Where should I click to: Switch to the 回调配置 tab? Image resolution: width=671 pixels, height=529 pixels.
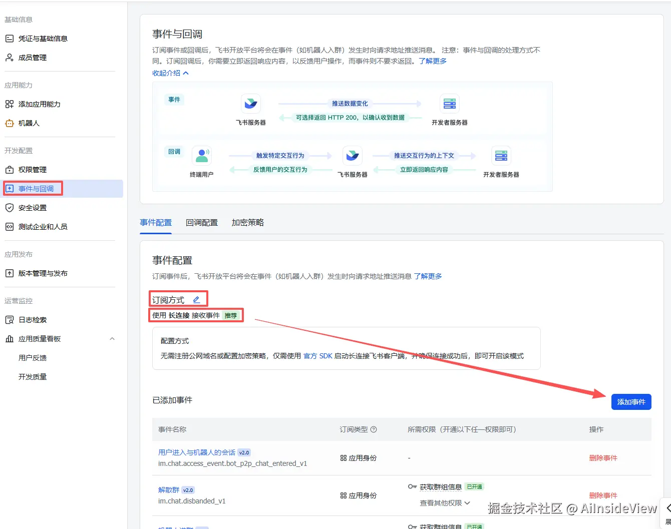[x=202, y=223]
